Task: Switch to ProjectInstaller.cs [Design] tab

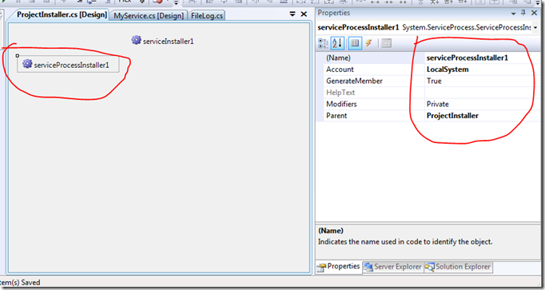Action: 62,15
